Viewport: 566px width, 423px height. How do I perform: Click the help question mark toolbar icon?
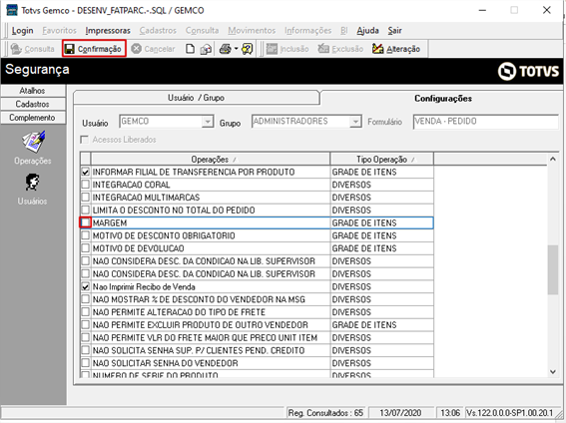(248, 49)
